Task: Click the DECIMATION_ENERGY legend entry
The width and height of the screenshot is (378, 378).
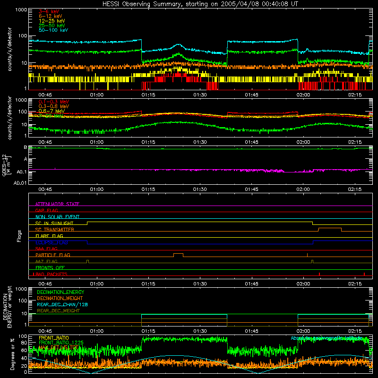Action: 60,292
